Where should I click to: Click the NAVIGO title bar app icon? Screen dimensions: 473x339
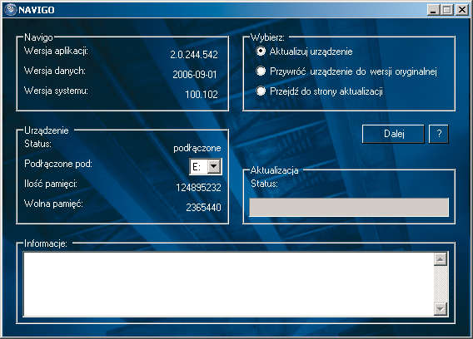[x=11, y=10]
